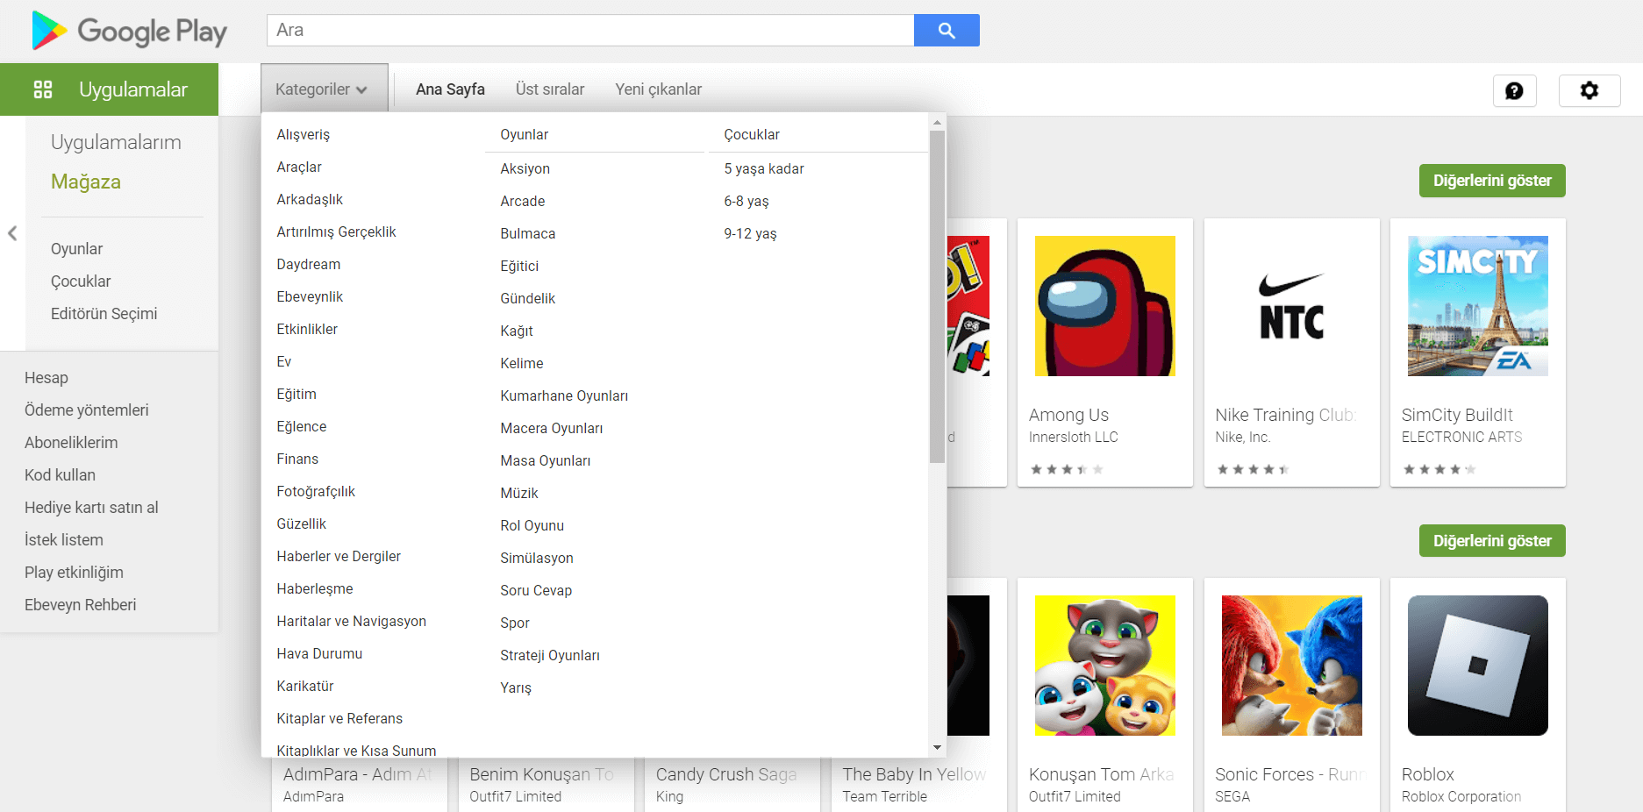Open Kod kullan link
Screen dimensions: 1643x812
point(60,475)
